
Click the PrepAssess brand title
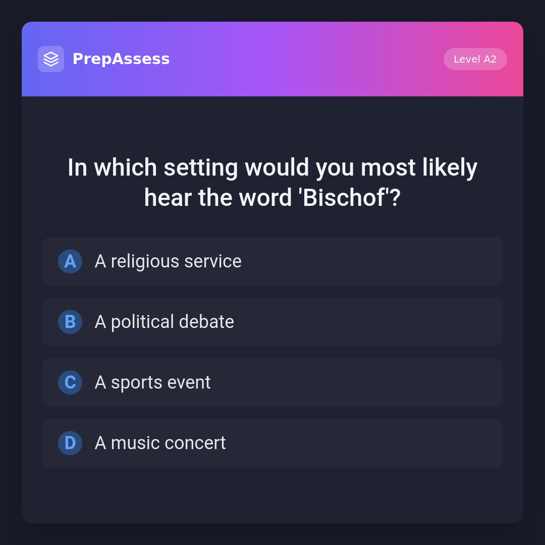pyautogui.click(x=121, y=59)
